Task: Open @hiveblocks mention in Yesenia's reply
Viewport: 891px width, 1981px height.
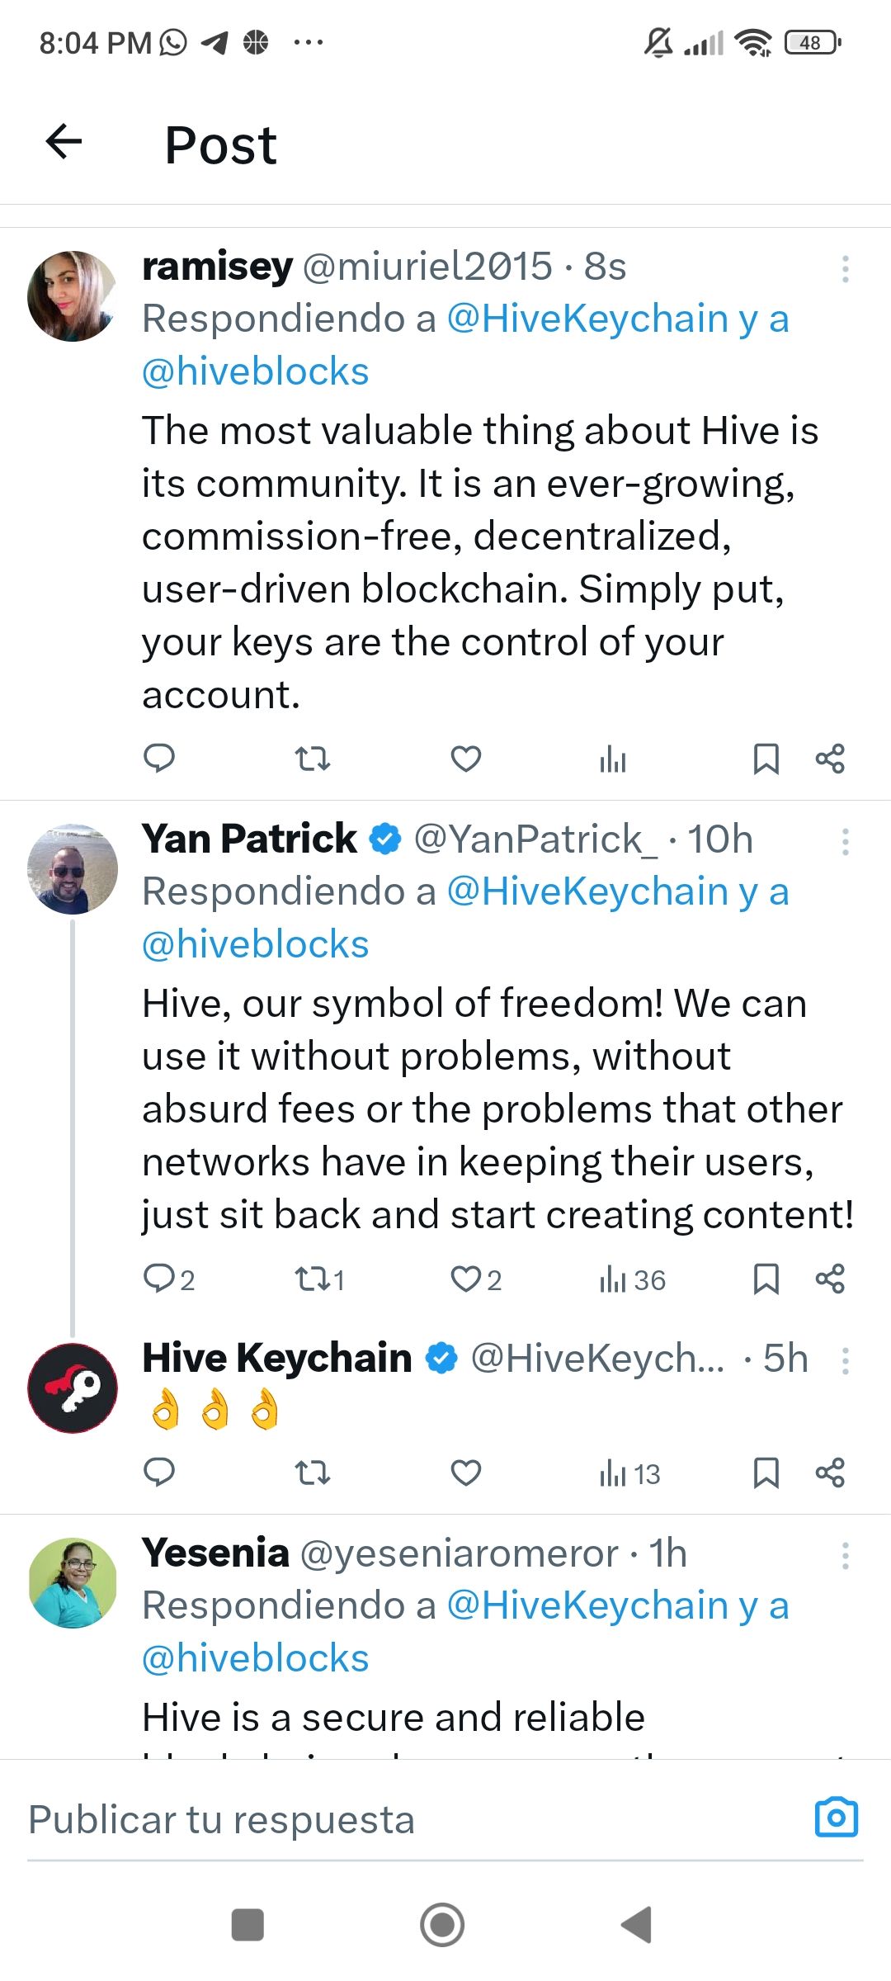Action: (x=256, y=1659)
